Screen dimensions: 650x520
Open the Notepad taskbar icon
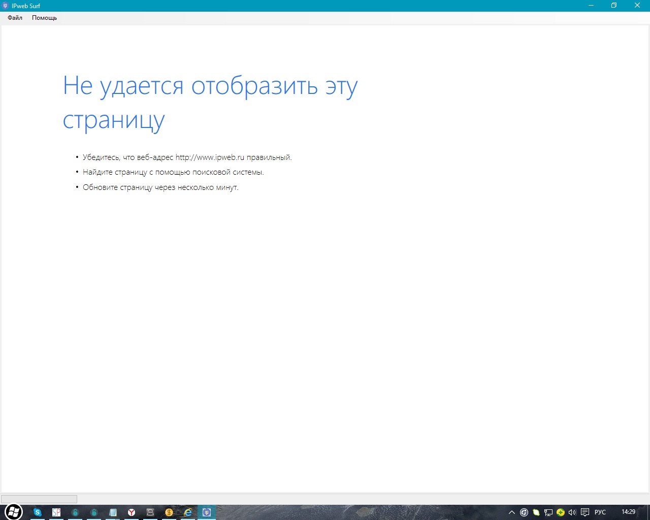click(113, 512)
